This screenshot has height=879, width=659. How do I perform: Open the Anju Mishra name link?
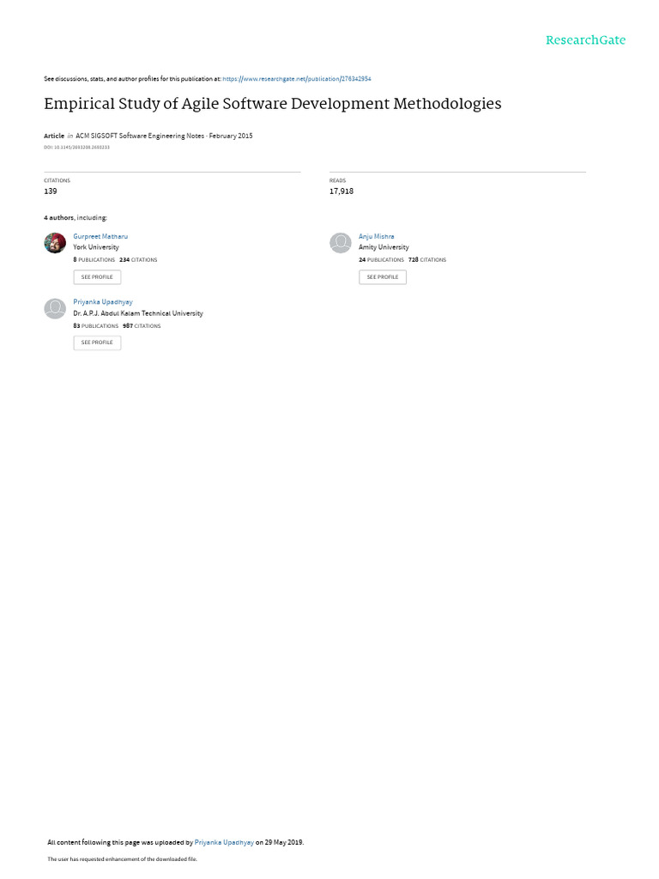coord(376,237)
